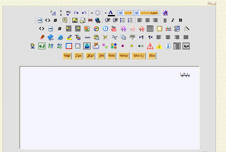This screenshot has height=152, width=226.
Task: Insert a YouTube video
Action: click(x=114, y=29)
